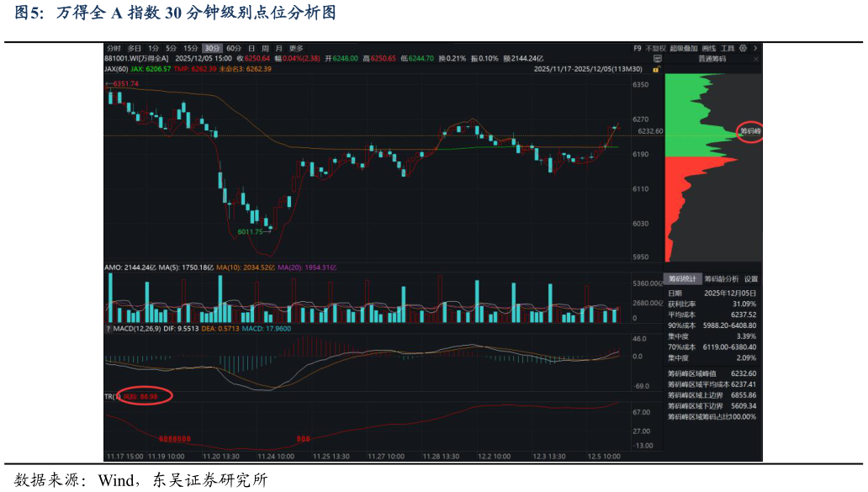Image resolution: width=868 pixels, height=492 pixels.
Task: Switch to the 筹码龄分析 tab
Action: (x=722, y=279)
